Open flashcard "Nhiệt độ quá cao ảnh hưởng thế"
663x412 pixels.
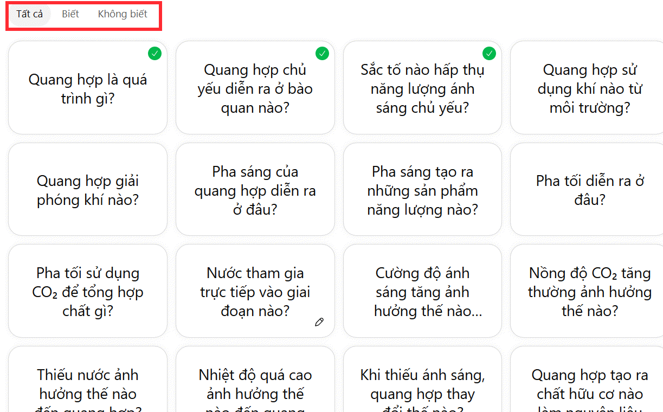[255, 379]
